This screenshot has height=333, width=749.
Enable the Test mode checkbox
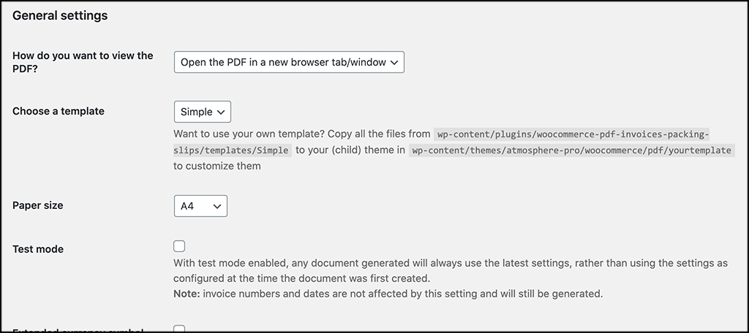pyautogui.click(x=179, y=246)
